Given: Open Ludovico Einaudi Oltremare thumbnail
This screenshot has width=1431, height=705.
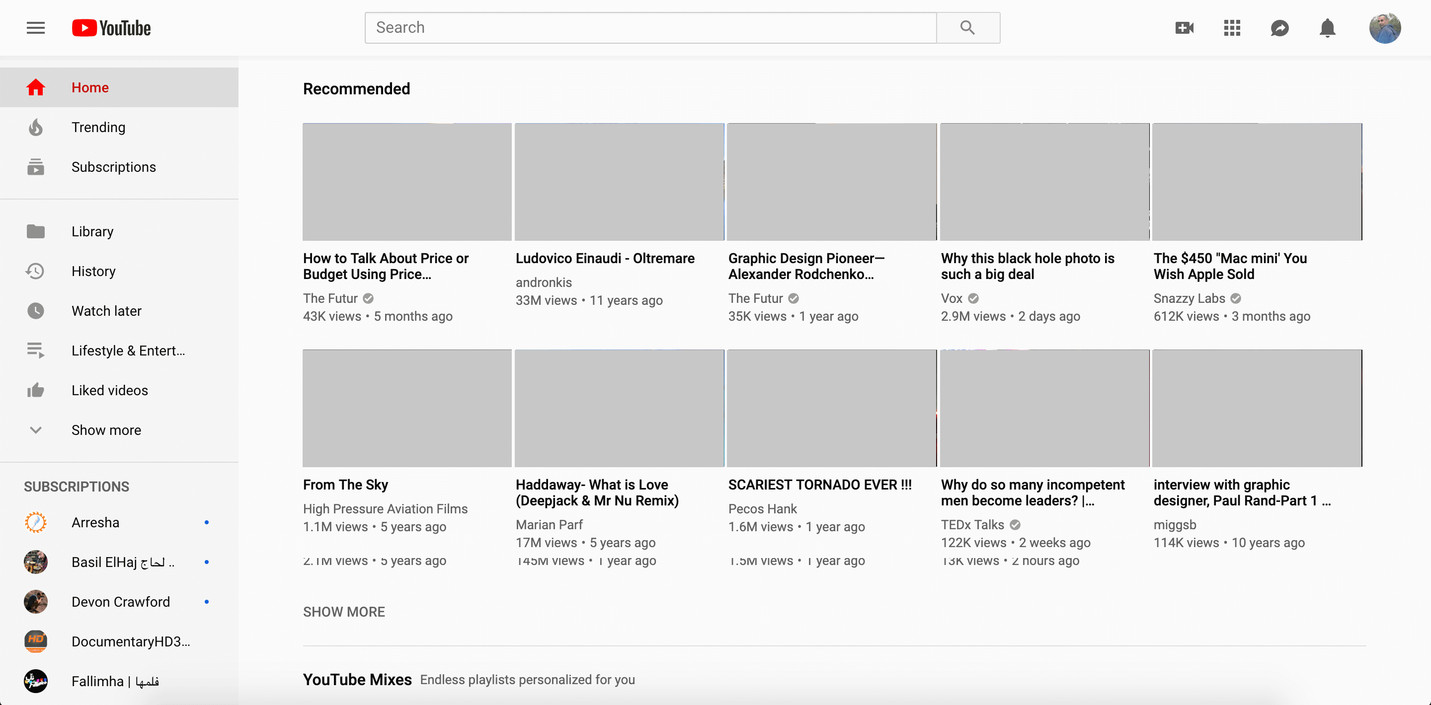Looking at the screenshot, I should pyautogui.click(x=619, y=182).
